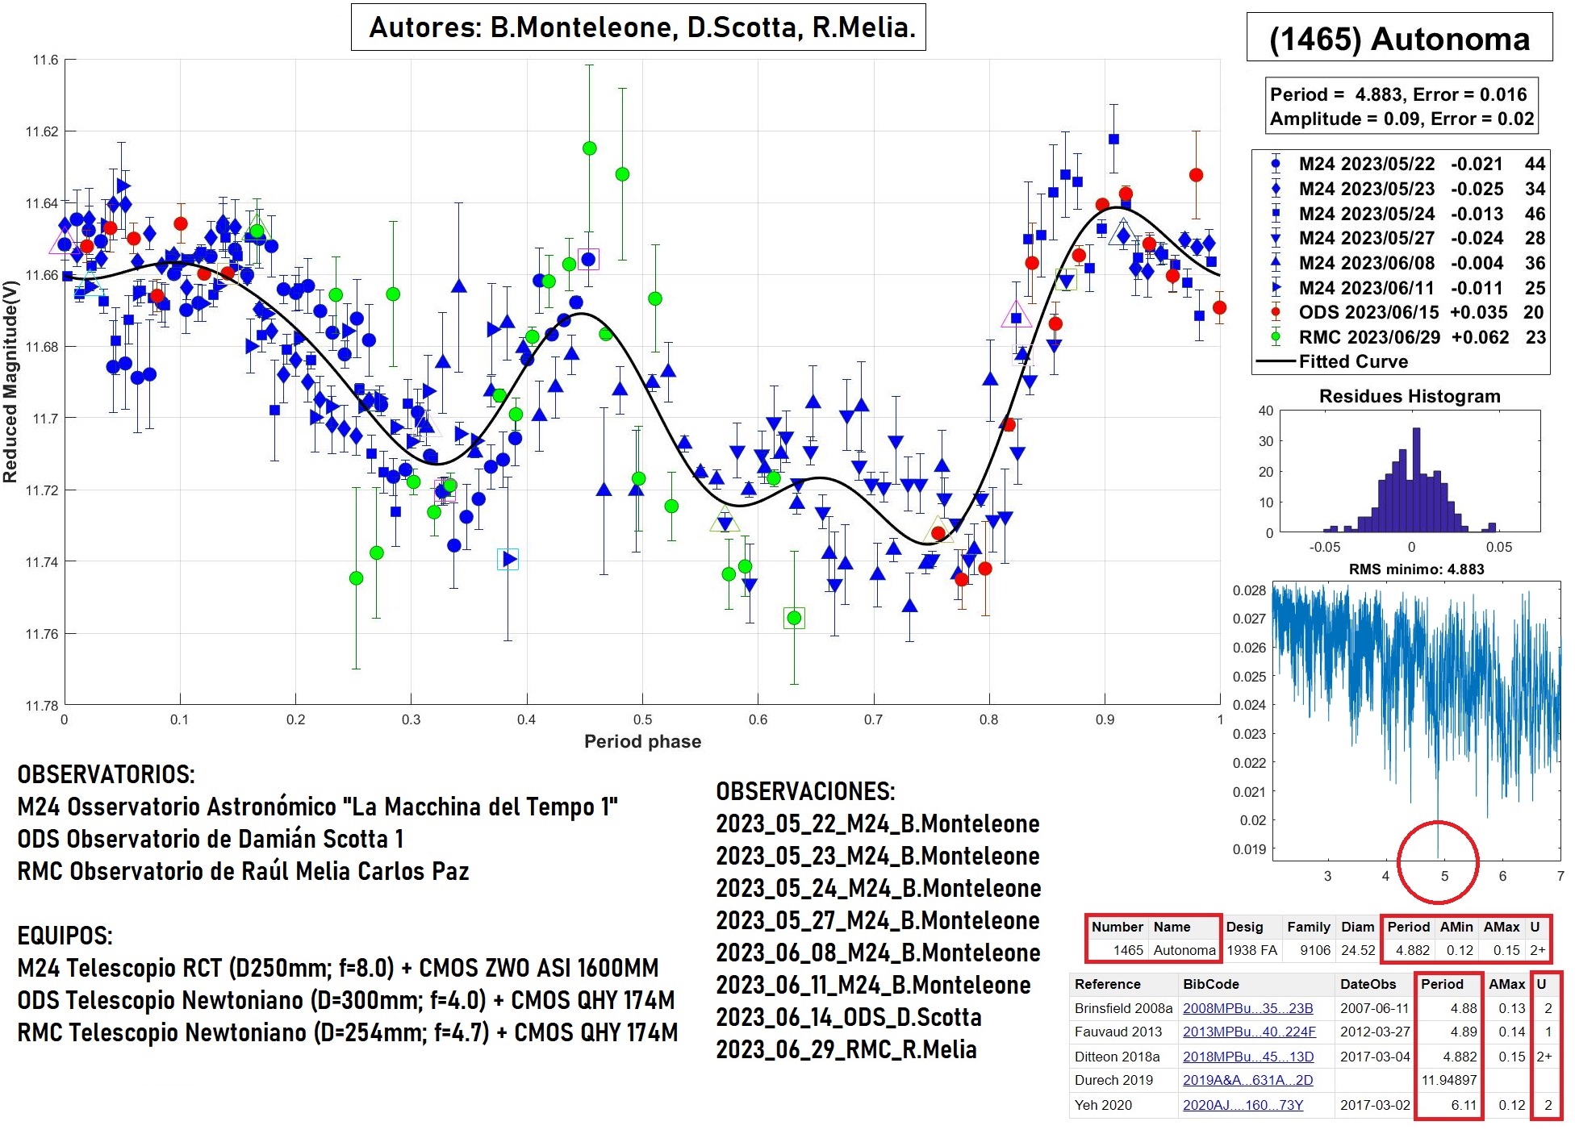Screen dimensions: 1575x1134
Task: Select observation 2023_06_11_M24_B.Monteleone
Action: [x=873, y=985]
